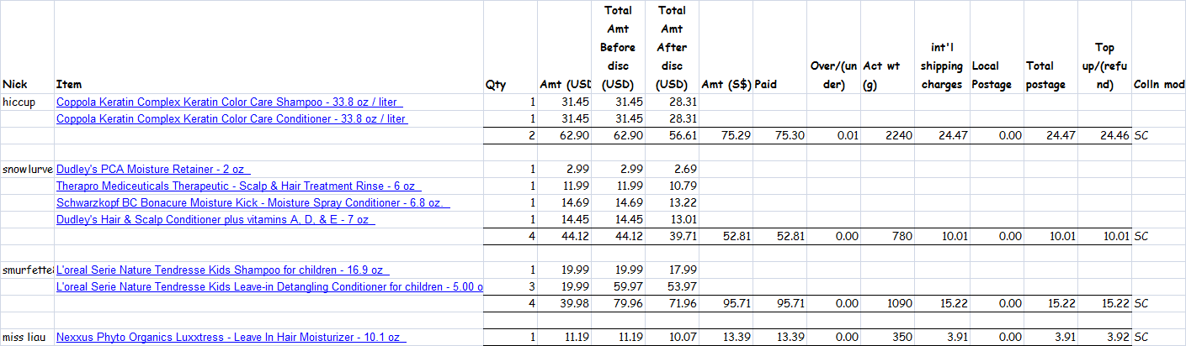The width and height of the screenshot is (1186, 346).
Task: Select the Nick header cell
Action: (27, 47)
